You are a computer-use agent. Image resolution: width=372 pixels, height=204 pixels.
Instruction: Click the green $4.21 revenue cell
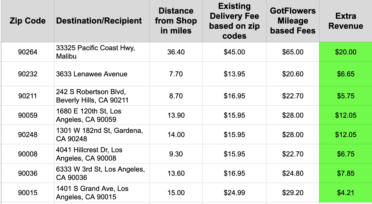pyautogui.click(x=346, y=193)
